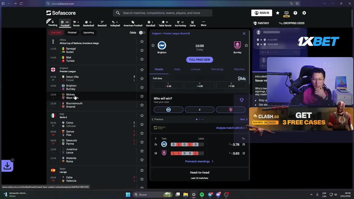Go to Previous card
The image size is (354, 199).
pos(157,119)
